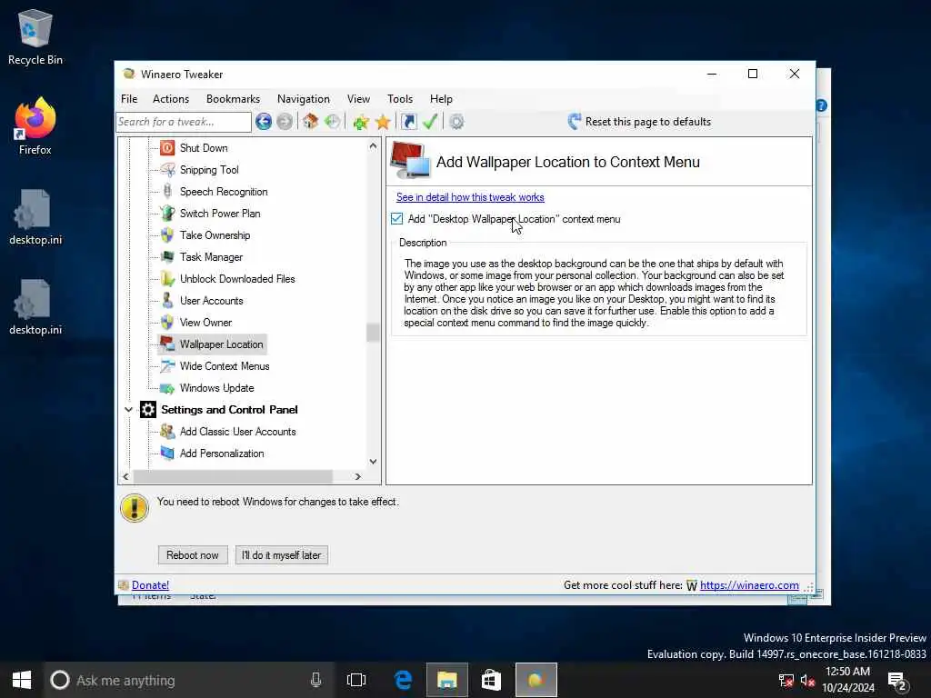Click the tree horizontal scroll left arrow
The height and width of the screenshot is (698, 931).
point(125,476)
